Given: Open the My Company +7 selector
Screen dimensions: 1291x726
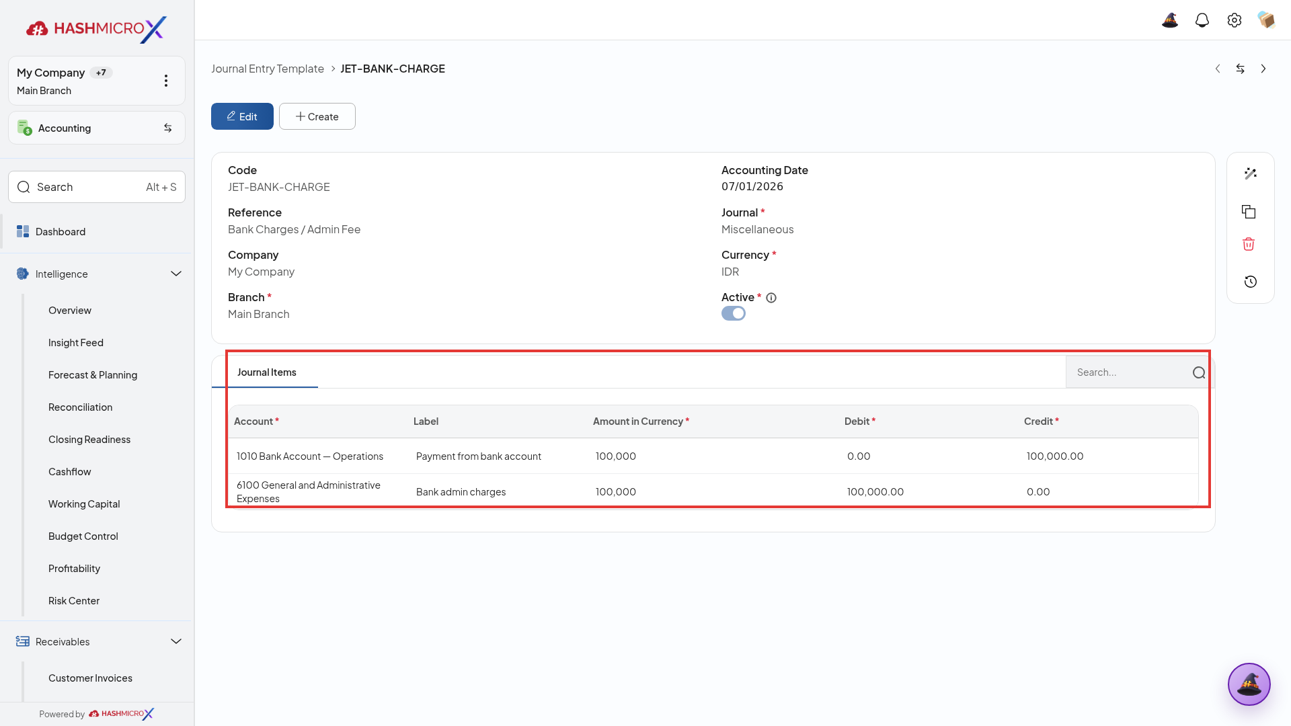Looking at the screenshot, I should (97, 81).
